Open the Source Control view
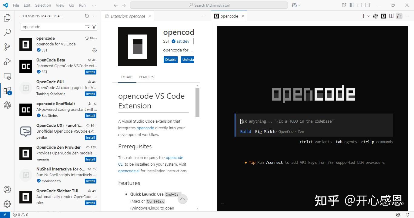This screenshot has height=218, width=414. pos(7,47)
